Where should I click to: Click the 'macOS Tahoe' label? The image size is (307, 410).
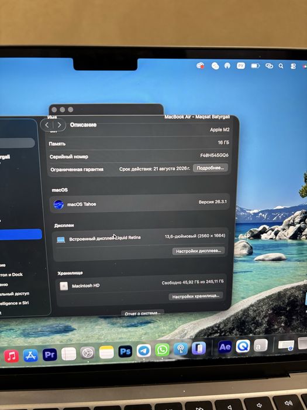[x=82, y=204]
